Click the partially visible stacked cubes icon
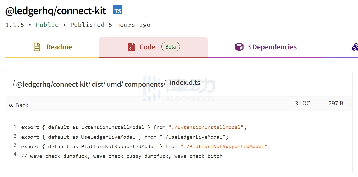The image size is (358, 177). pyautogui.click(x=355, y=47)
